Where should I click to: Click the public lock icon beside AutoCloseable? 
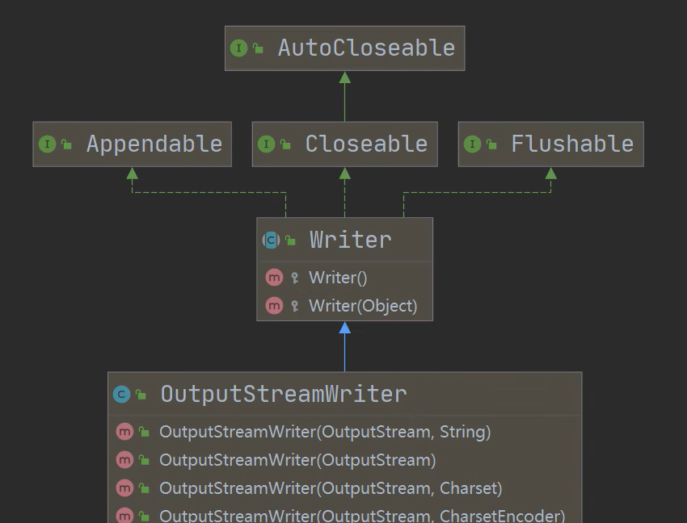[258, 48]
